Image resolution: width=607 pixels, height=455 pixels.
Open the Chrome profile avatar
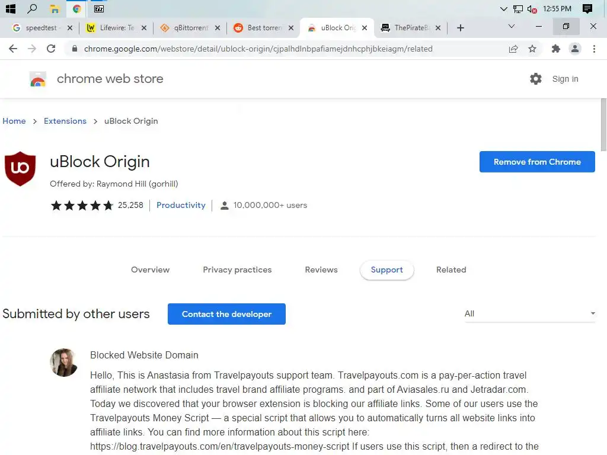click(575, 49)
